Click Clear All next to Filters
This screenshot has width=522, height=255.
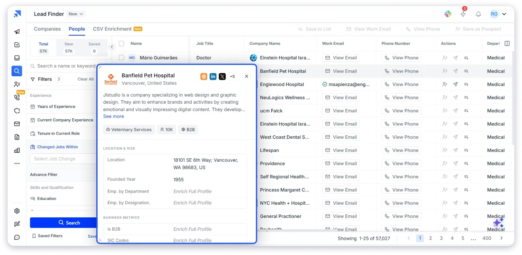86,79
